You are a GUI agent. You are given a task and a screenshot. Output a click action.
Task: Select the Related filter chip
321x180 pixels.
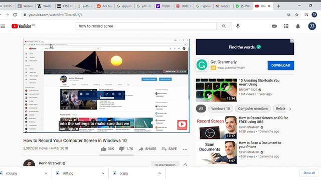pyautogui.click(x=280, y=108)
